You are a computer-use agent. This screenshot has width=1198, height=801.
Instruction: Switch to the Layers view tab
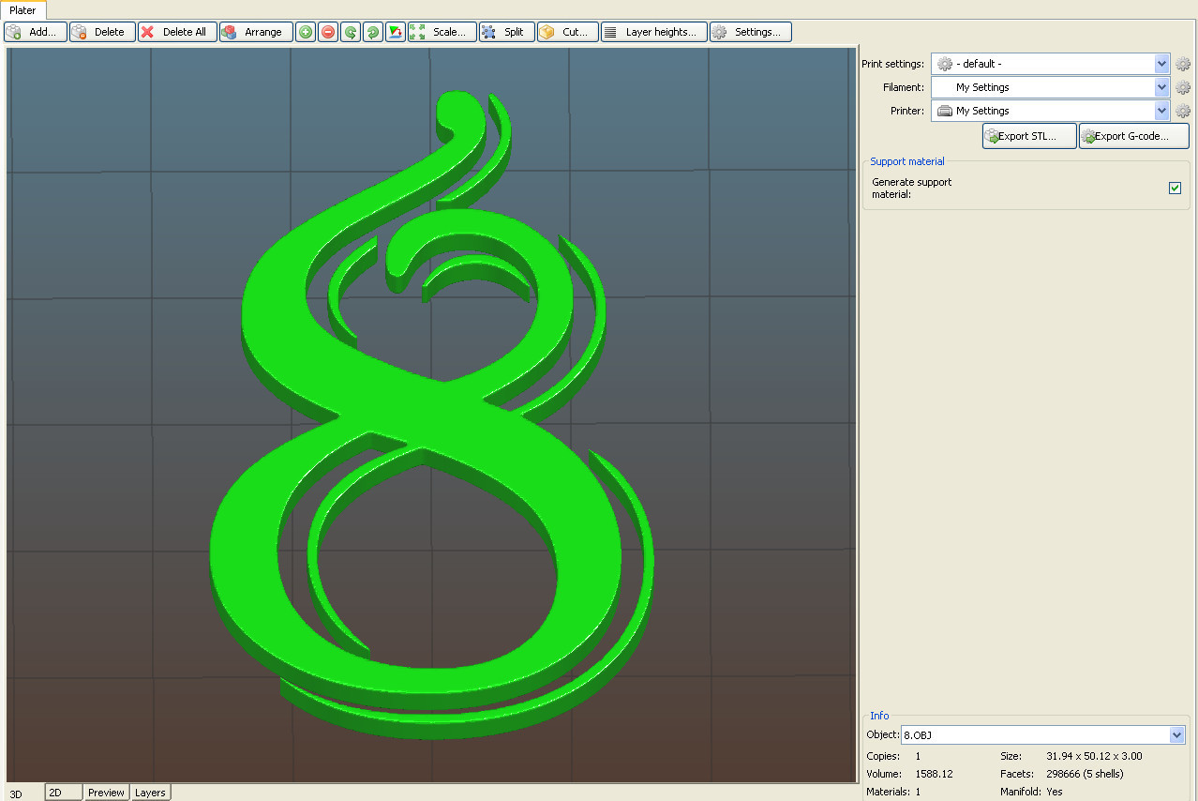coord(150,793)
